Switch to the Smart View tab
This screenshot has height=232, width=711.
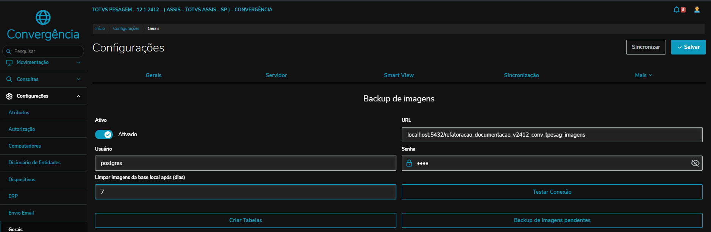pos(399,75)
